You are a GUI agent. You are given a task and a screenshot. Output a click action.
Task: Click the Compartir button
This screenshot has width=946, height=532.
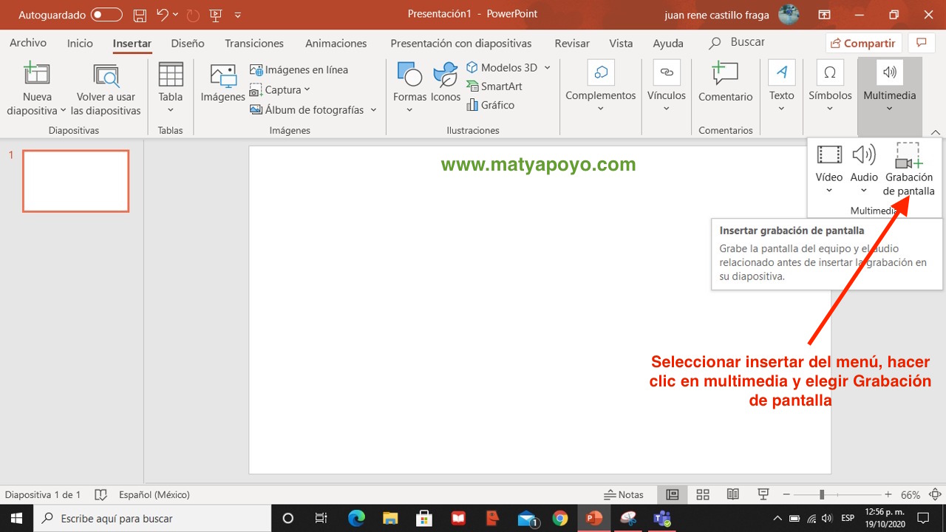(862, 43)
